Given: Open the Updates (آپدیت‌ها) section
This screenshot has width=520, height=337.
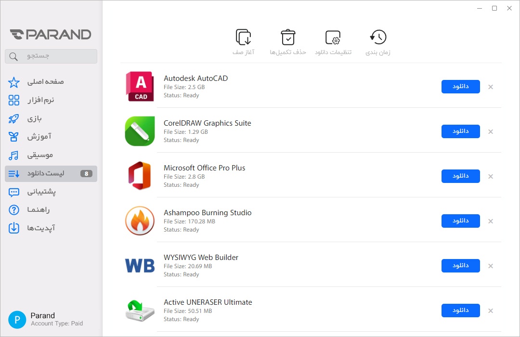Looking at the screenshot, I should (51, 228).
